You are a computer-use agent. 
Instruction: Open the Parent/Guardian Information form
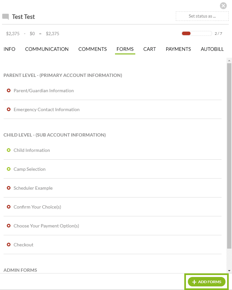43,90
